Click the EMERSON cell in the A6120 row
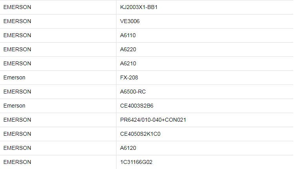The width and height of the screenshot is (294, 169). point(17,148)
